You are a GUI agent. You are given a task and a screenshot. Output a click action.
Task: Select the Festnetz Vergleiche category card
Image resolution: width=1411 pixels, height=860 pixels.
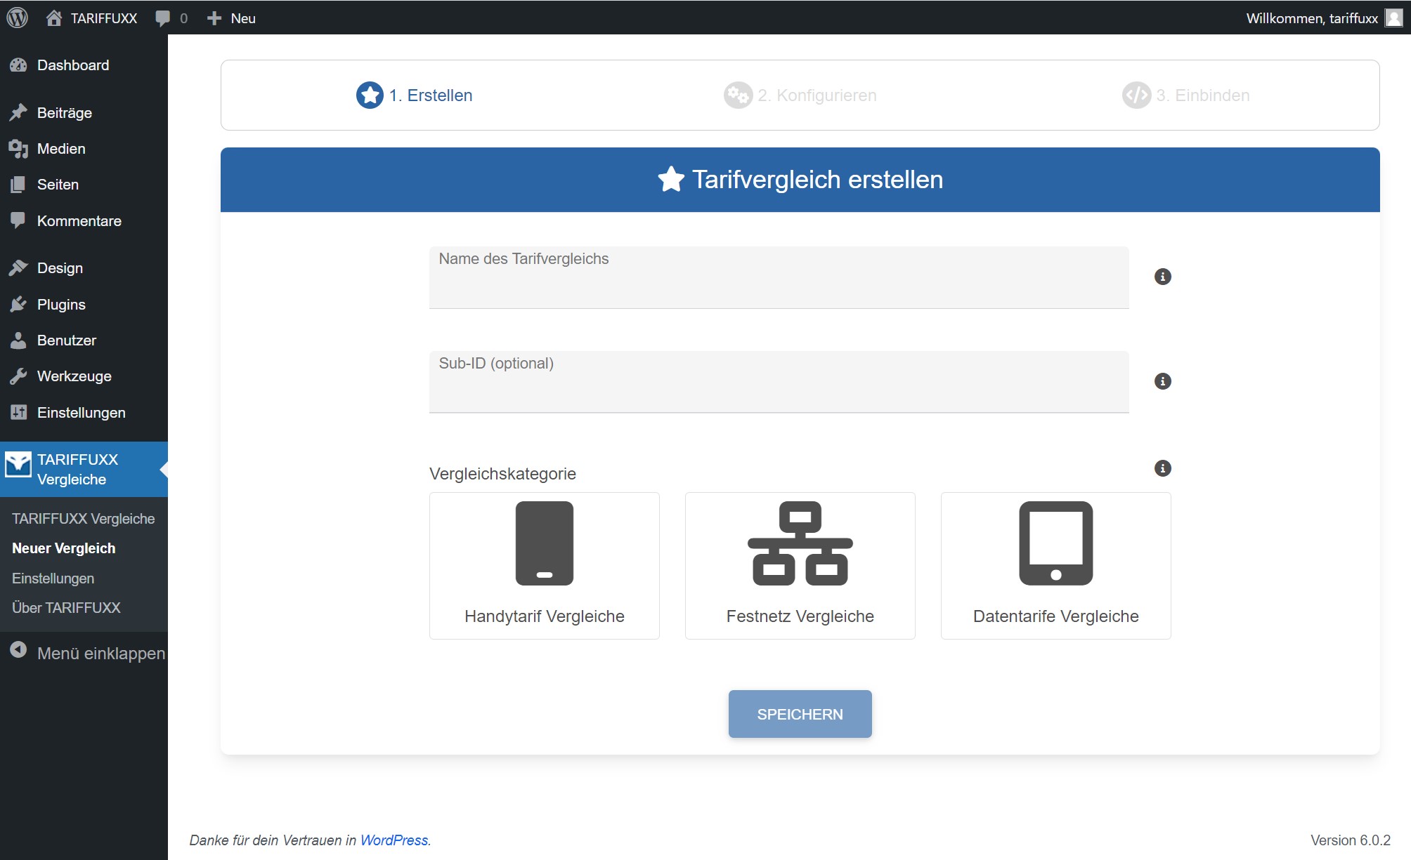800,566
